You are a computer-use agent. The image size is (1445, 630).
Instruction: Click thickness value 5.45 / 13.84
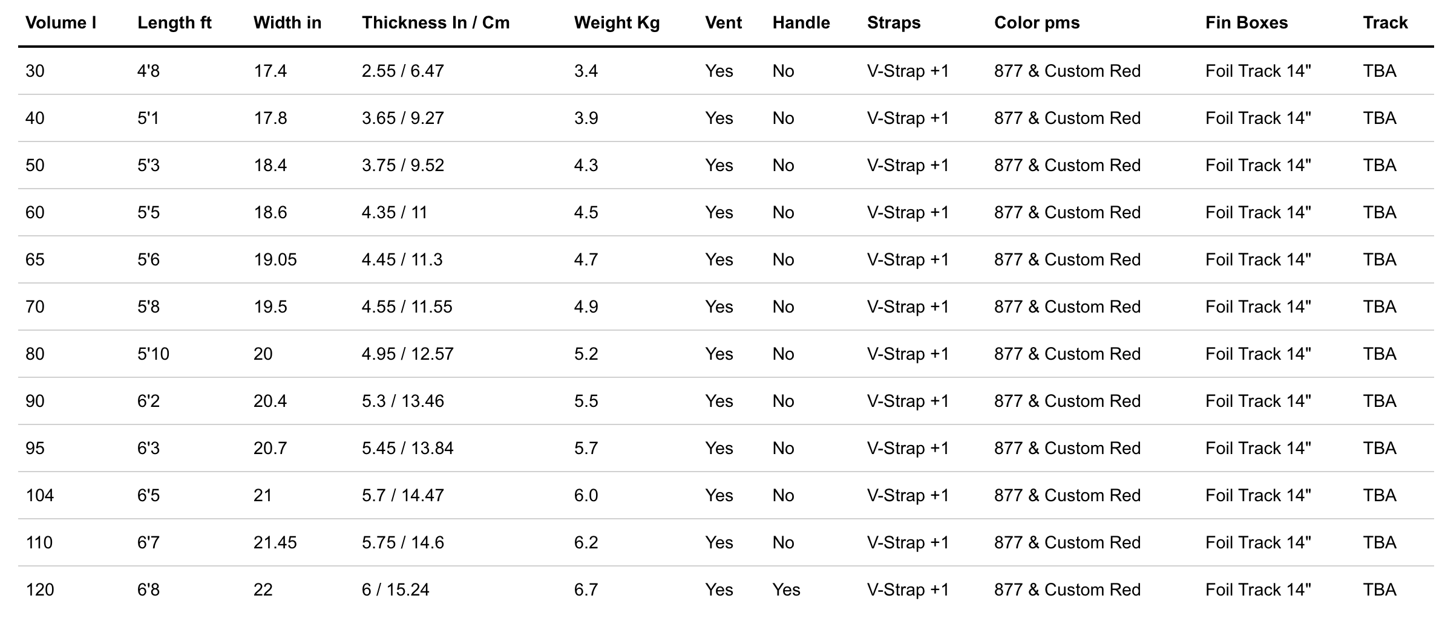point(408,448)
